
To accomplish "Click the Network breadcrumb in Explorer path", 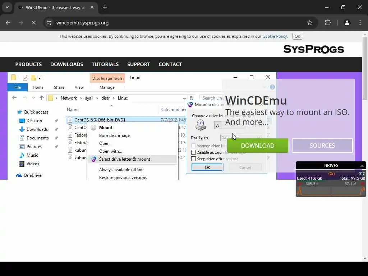I will click(69, 98).
